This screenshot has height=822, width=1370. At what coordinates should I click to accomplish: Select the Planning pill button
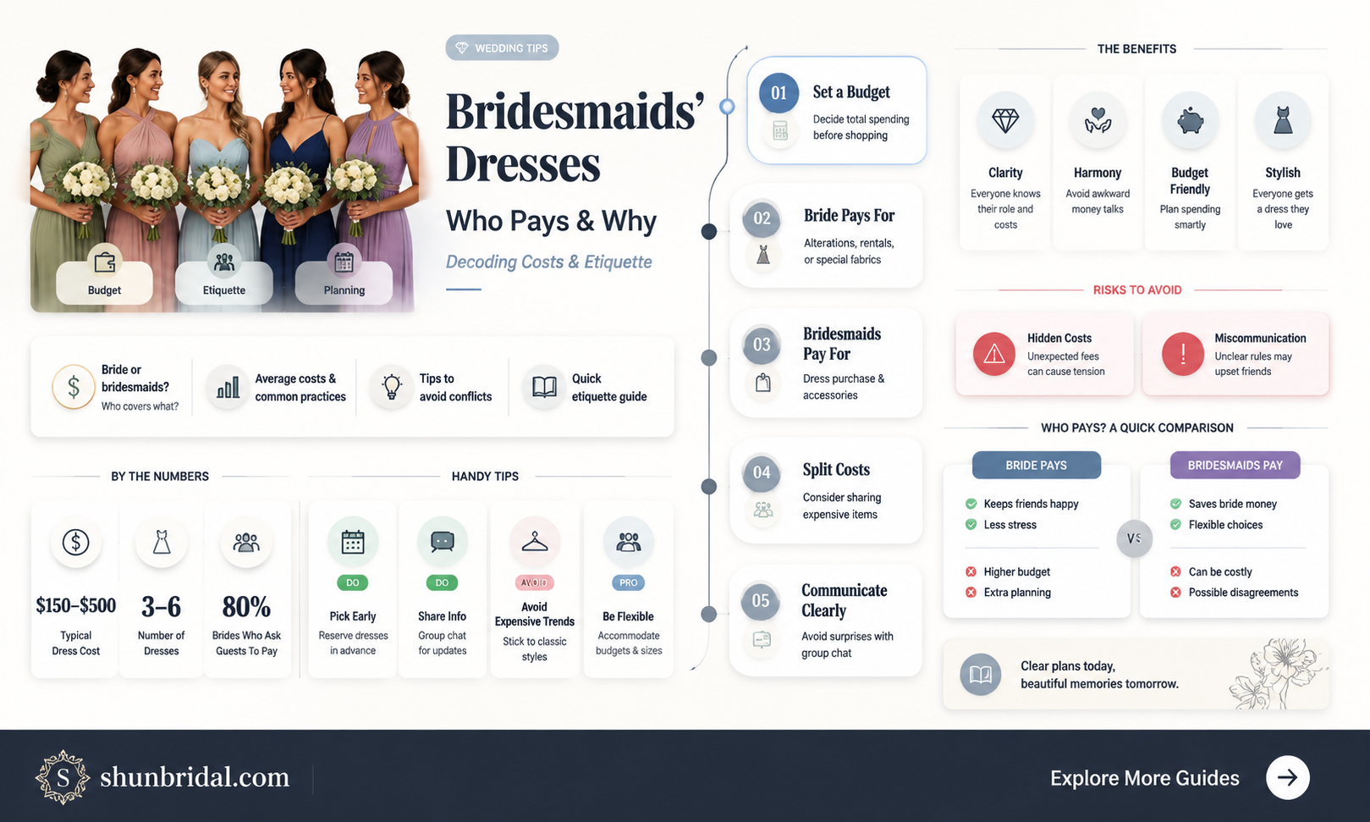point(344,283)
